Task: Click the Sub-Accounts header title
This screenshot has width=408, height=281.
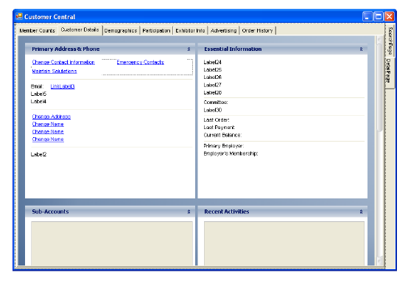Action: [x=50, y=212]
